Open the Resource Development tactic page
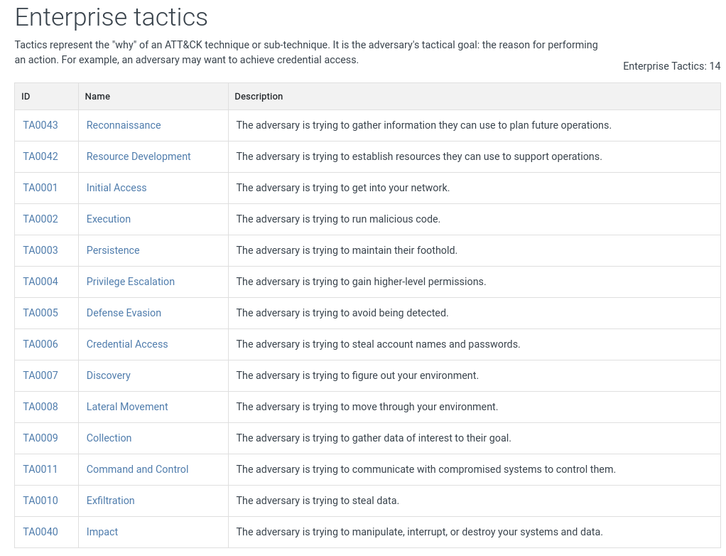 click(x=139, y=156)
